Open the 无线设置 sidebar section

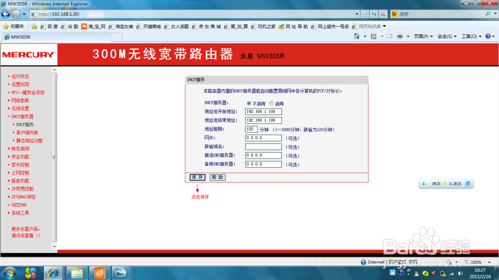click(x=20, y=109)
